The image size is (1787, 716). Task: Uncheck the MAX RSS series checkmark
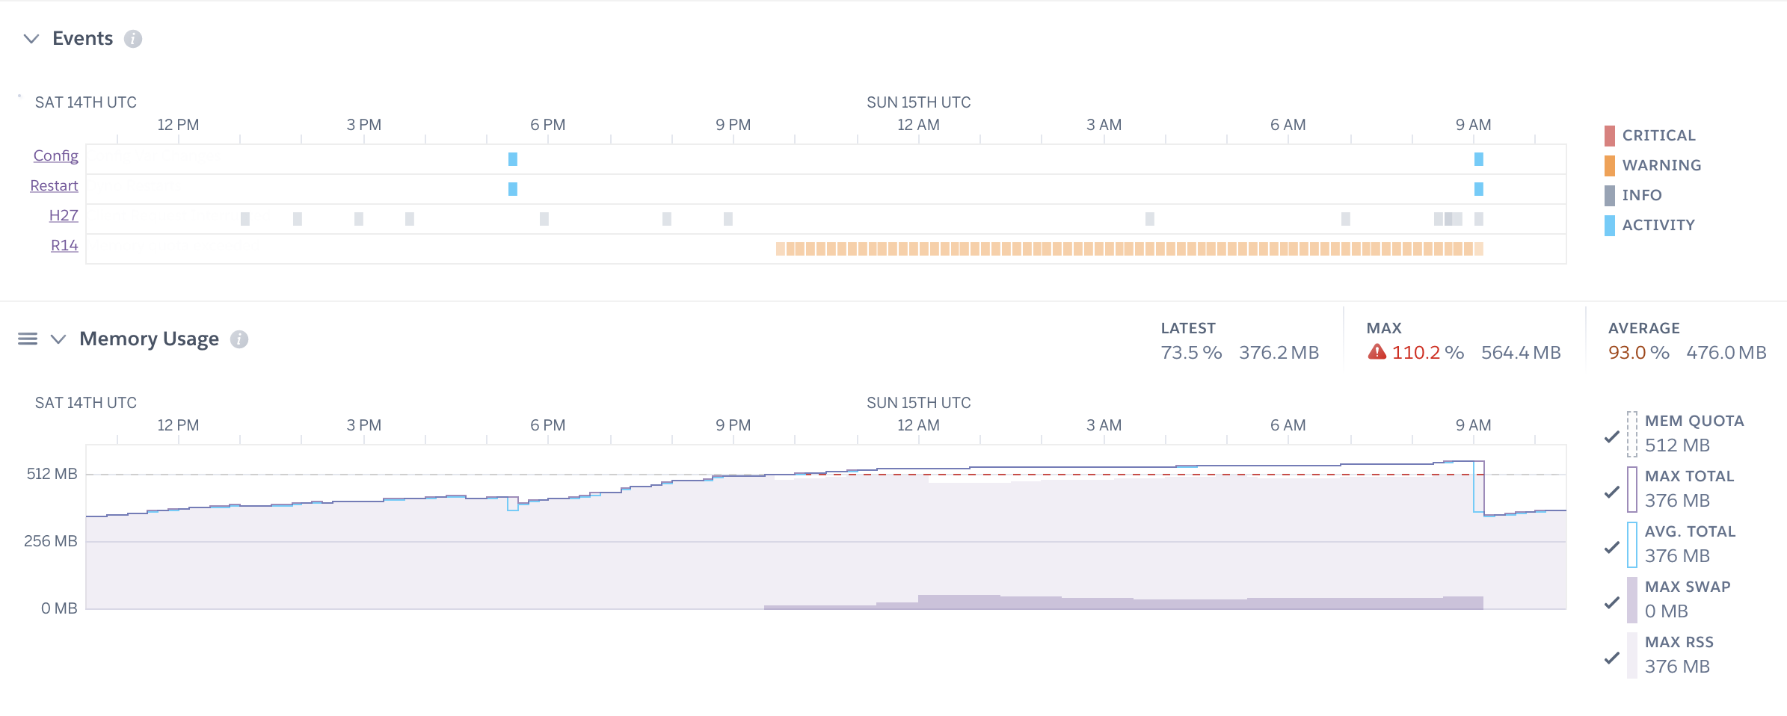point(1612,658)
